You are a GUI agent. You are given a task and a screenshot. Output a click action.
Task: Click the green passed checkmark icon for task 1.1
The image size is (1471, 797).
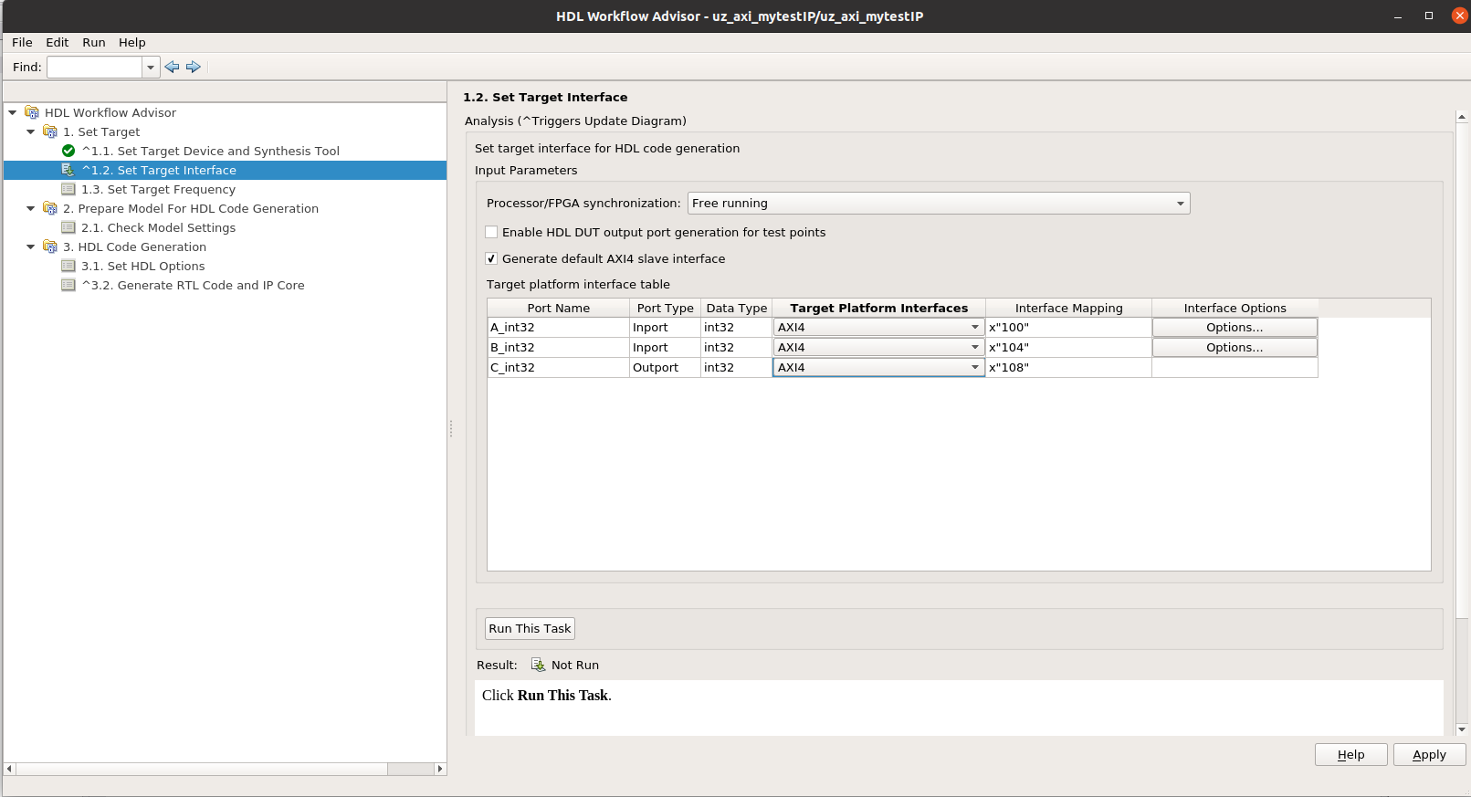pos(68,151)
